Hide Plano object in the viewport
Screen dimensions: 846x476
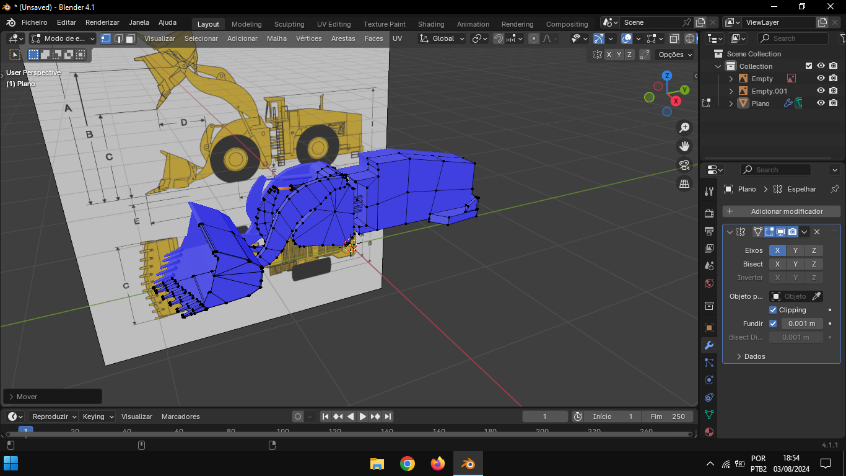(821, 104)
